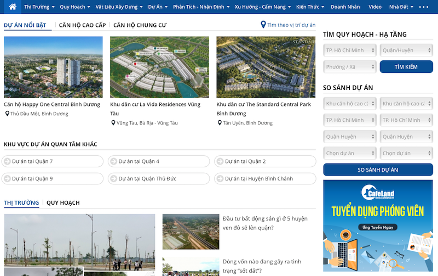Viewport: 438px width, 276px height.
Task: Click arrow icon of Dự án tại Quận 2
Action: click(x=220, y=161)
